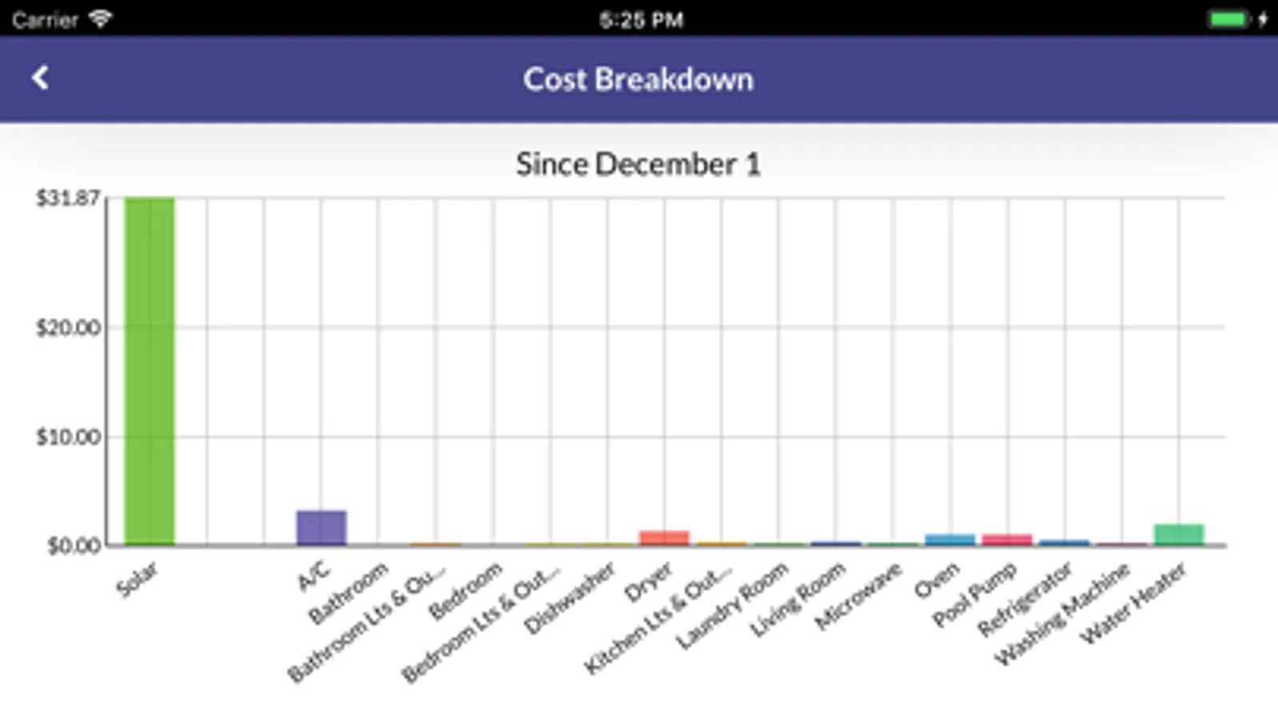The width and height of the screenshot is (1278, 719).
Task: Tap the Dishwasher axis label
Action: pos(570,598)
